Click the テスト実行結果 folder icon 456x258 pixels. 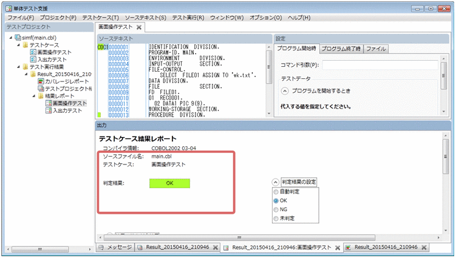(26, 67)
